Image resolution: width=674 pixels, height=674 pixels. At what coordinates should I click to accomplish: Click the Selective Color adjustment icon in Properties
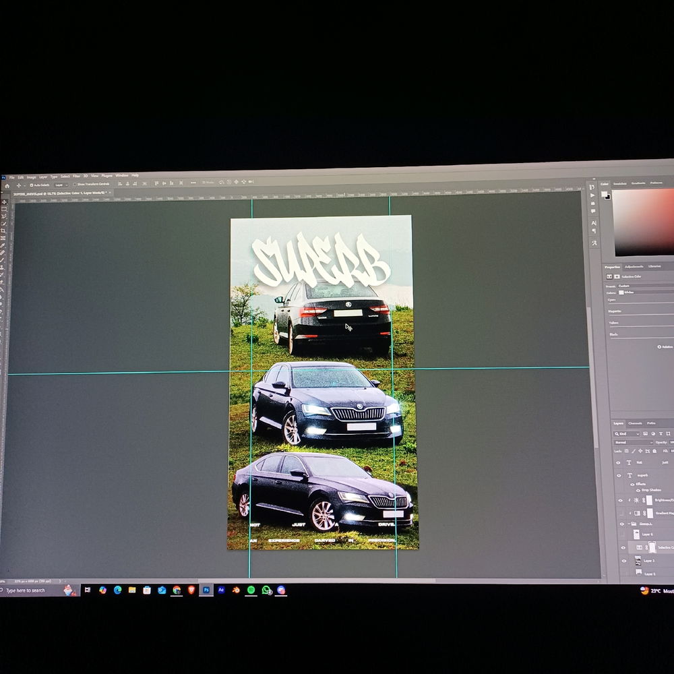click(609, 276)
